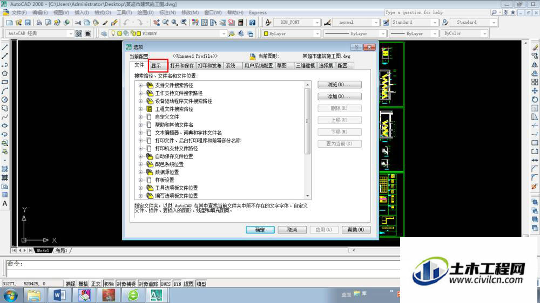Expand the 支持文件搜索路径 tree node
Viewport: 540px width, 303px height.
(x=140, y=85)
